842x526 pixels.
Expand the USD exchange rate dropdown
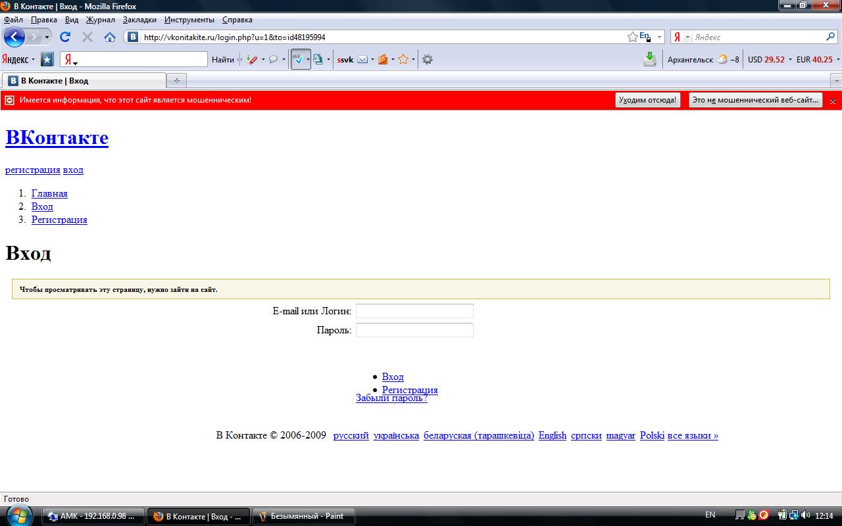pyautogui.click(x=790, y=60)
